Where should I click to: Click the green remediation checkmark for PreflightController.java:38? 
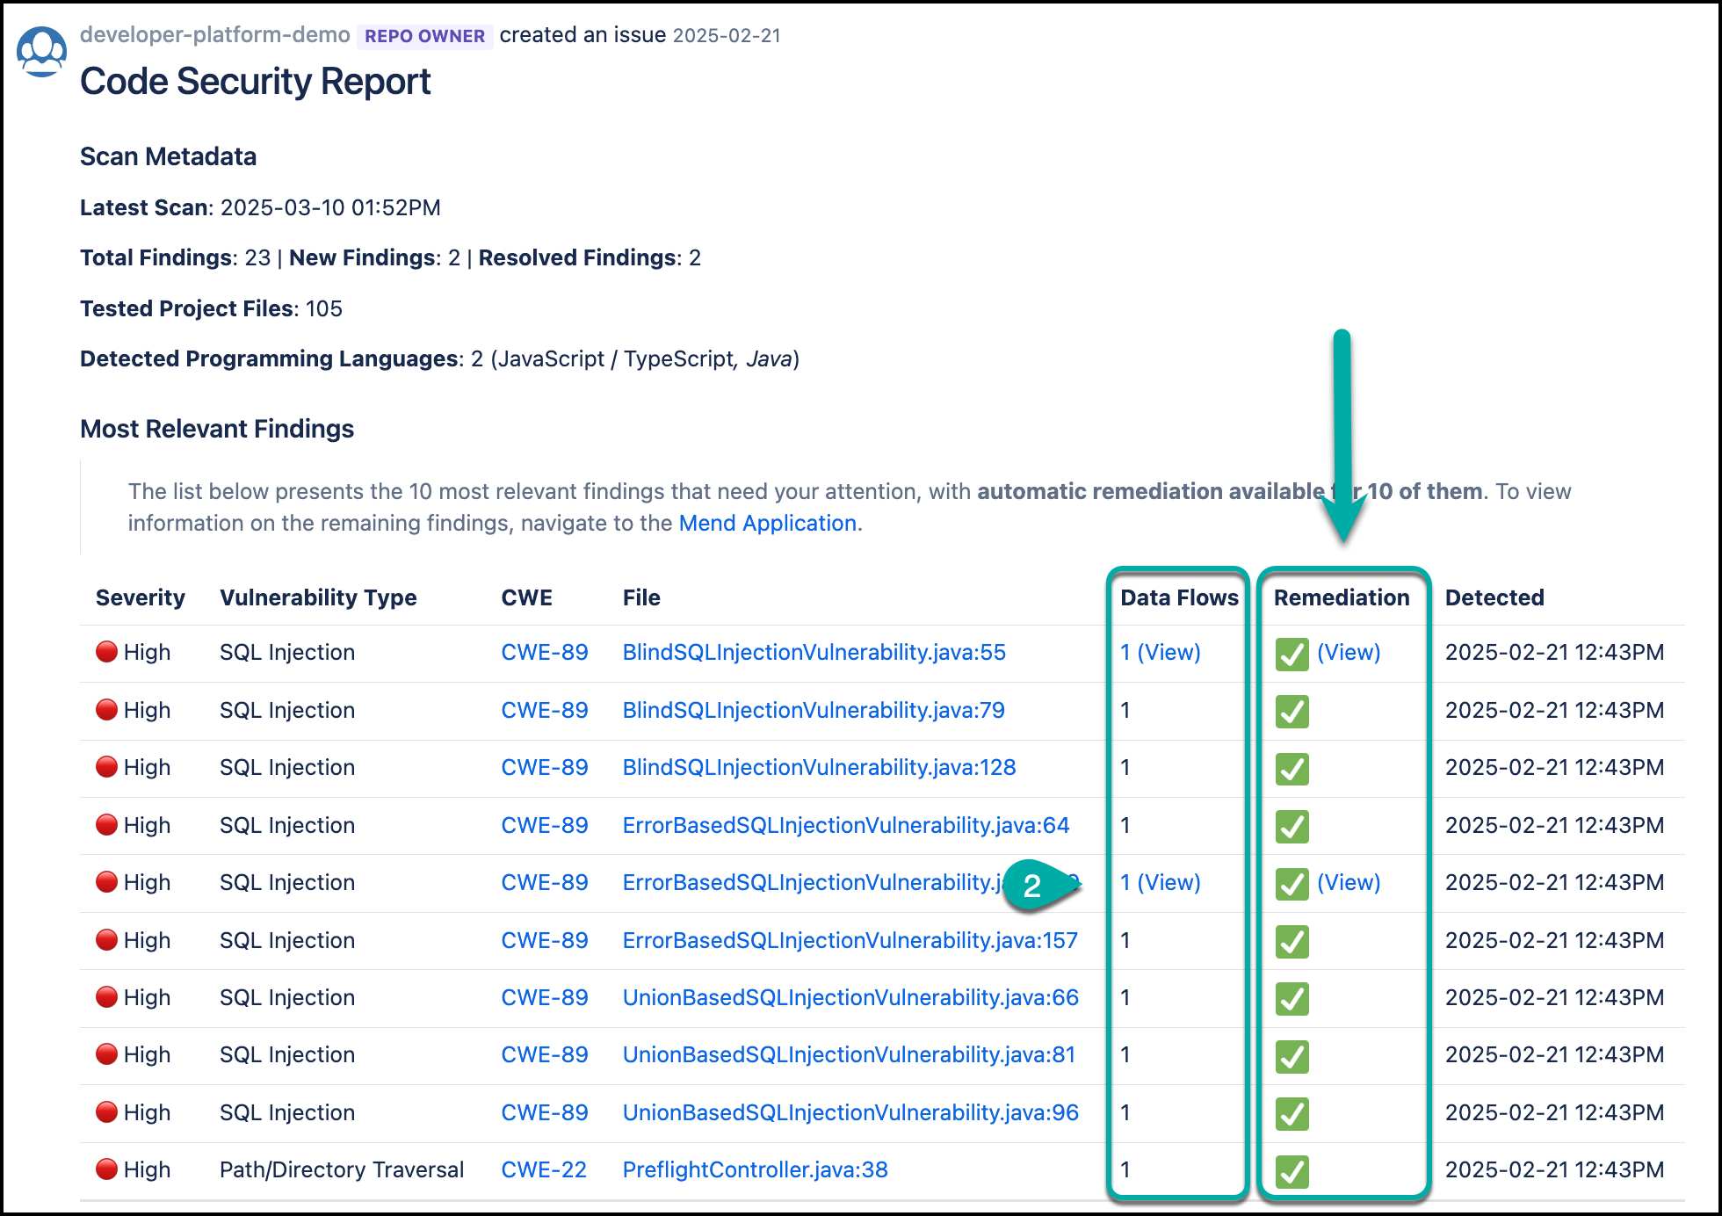pyautogui.click(x=1291, y=1171)
